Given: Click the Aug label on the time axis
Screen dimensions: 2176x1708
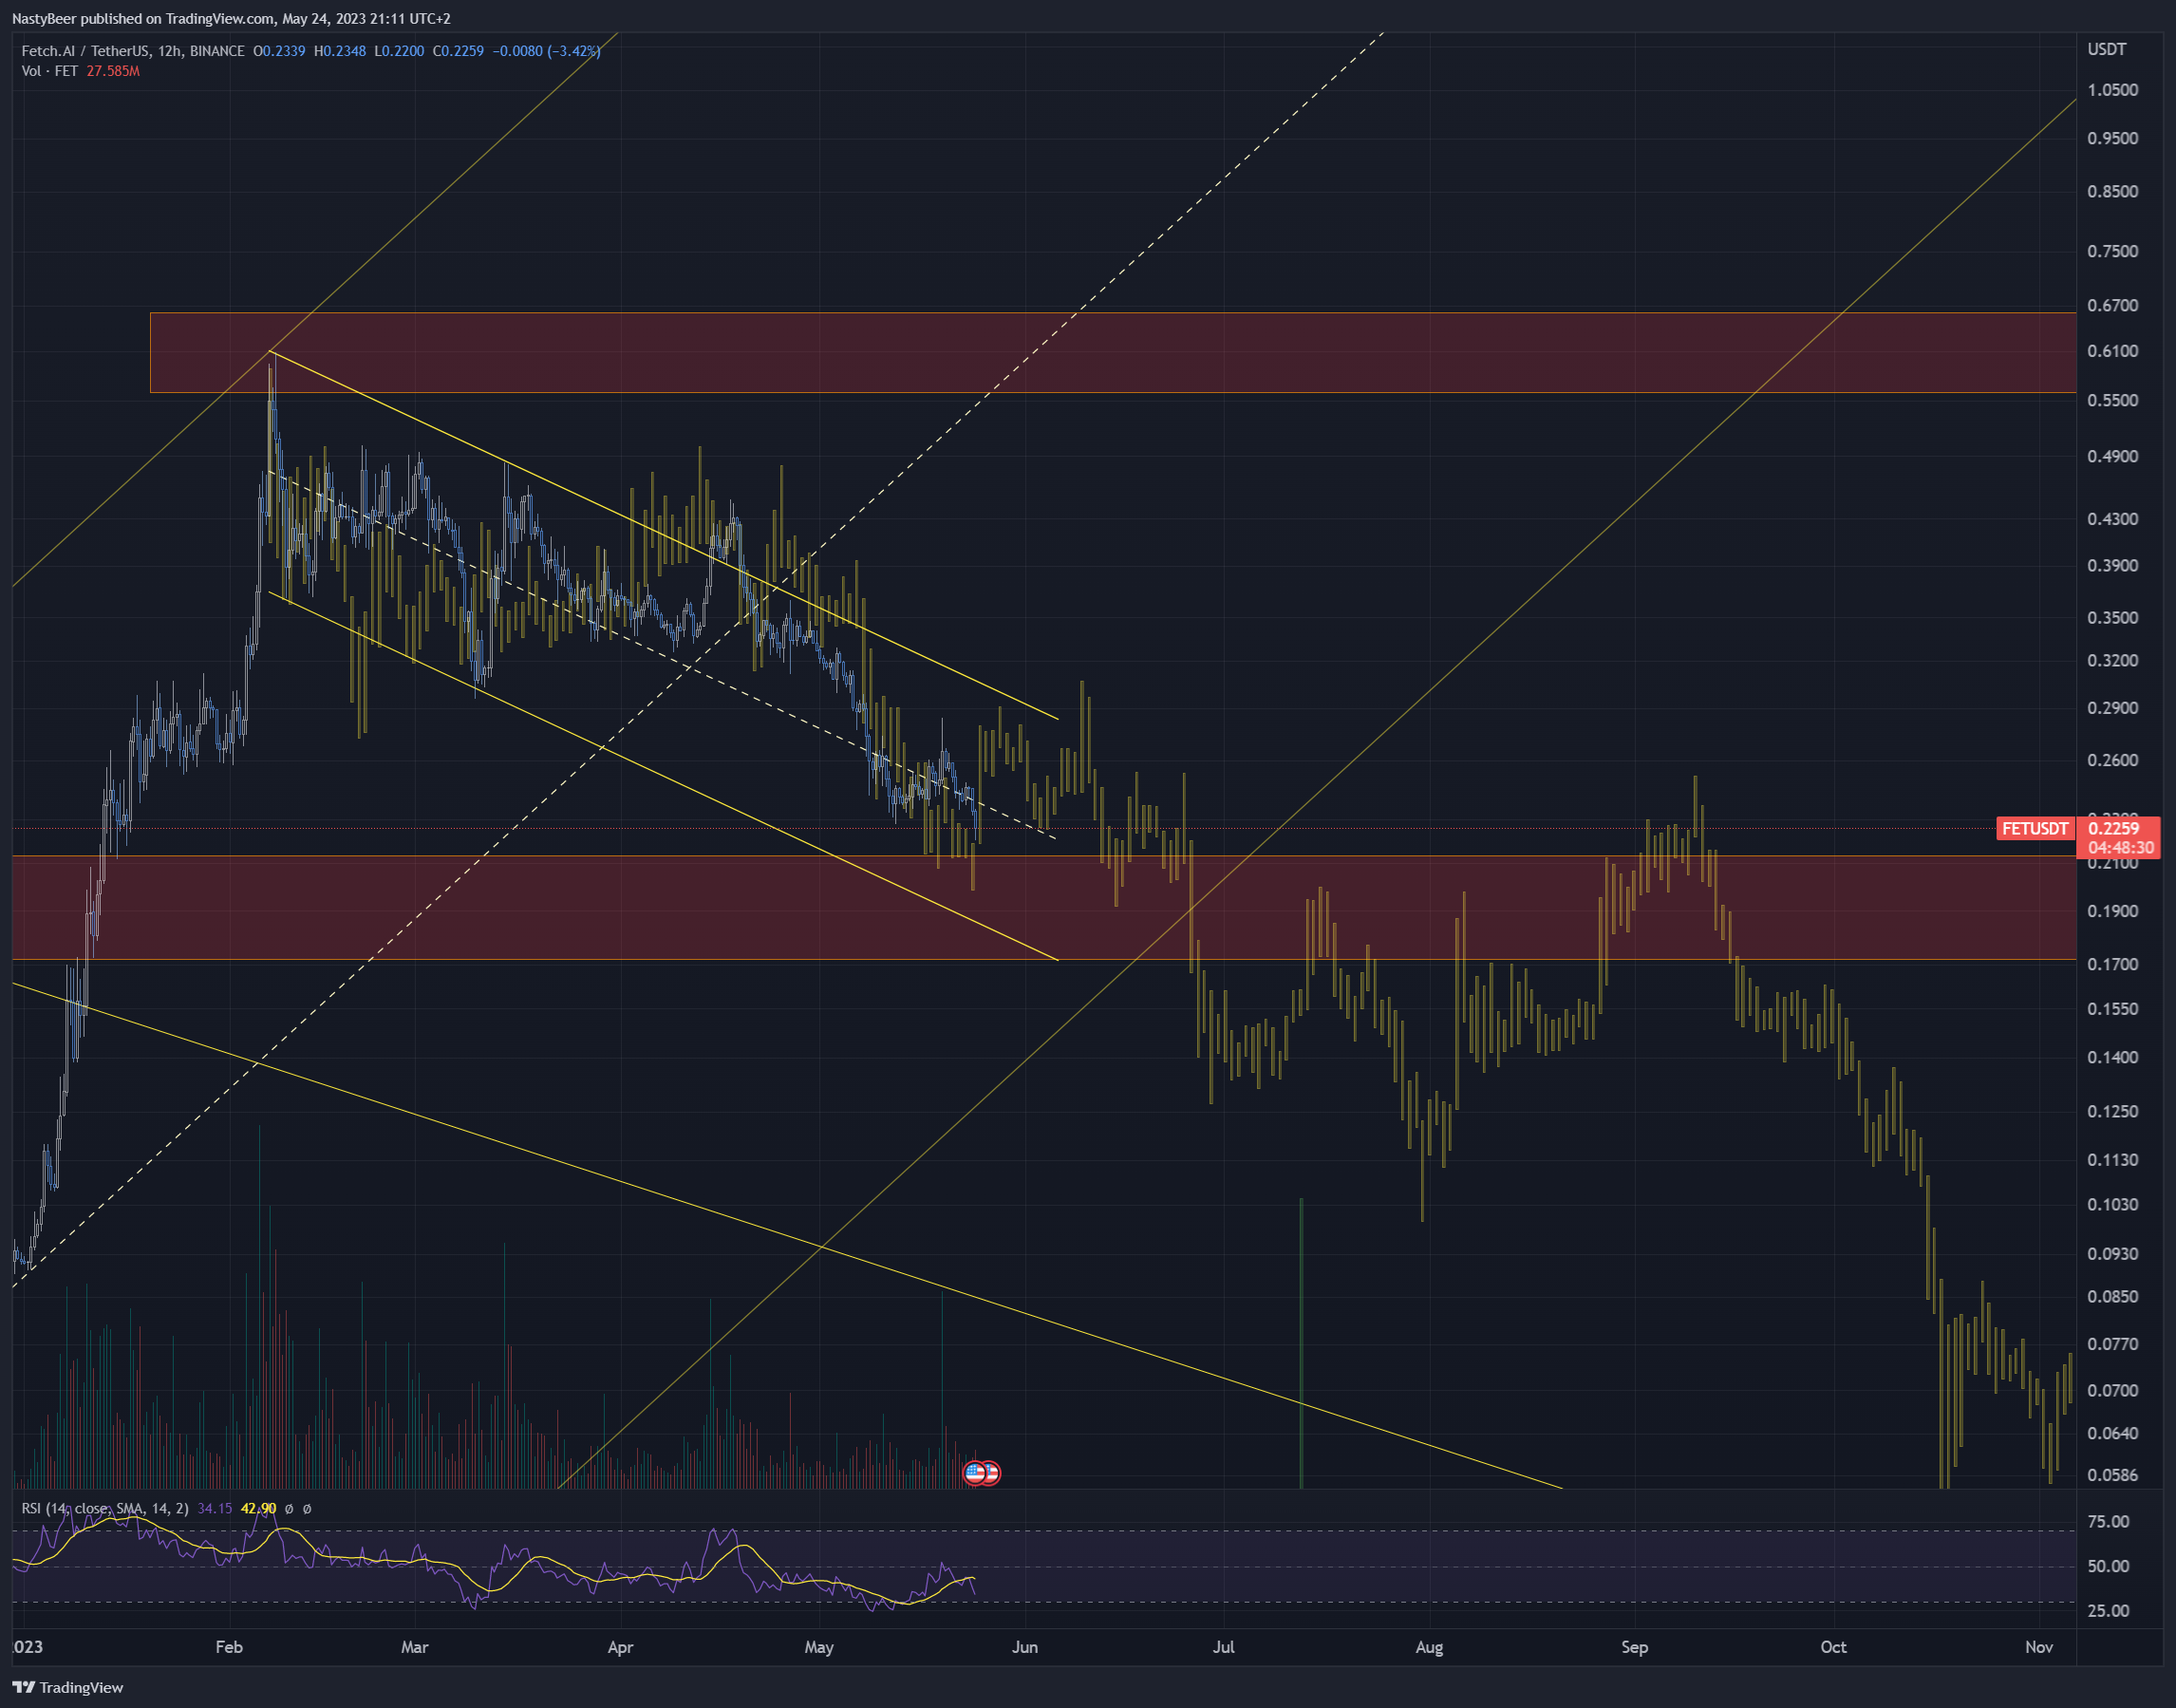Looking at the screenshot, I should point(1429,1647).
